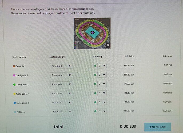Click the green availability dot for Carré Or
The width and height of the screenshot is (183, 133).
95,66
